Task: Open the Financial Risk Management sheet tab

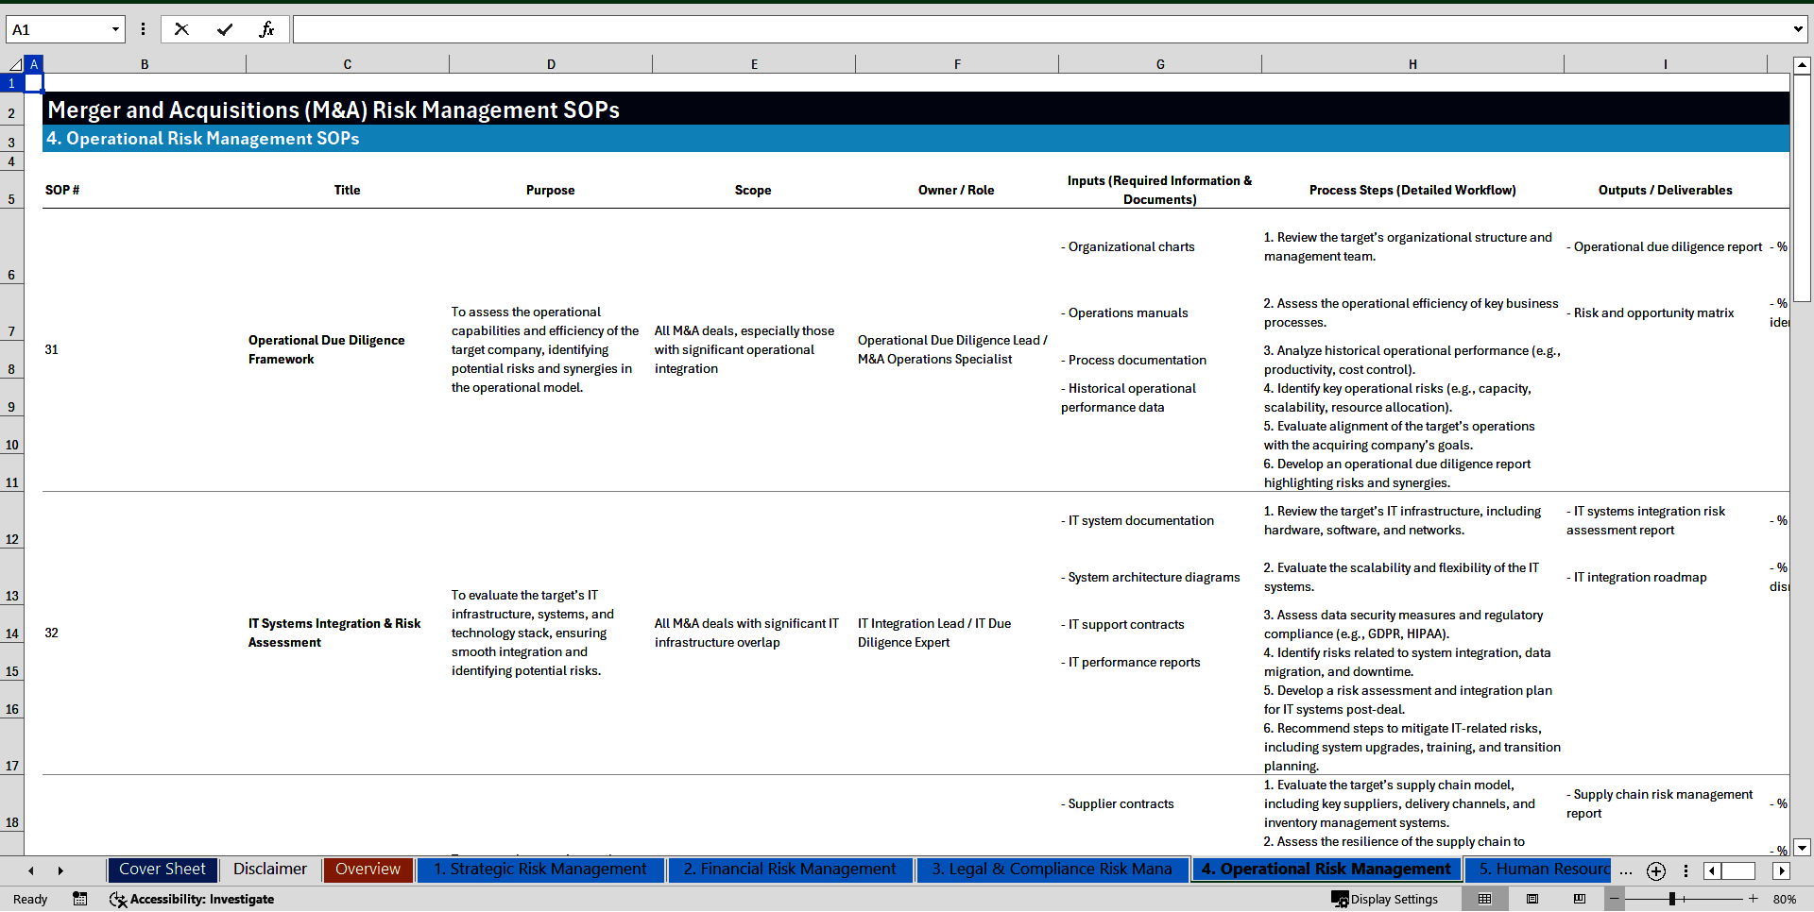Action: tap(790, 870)
